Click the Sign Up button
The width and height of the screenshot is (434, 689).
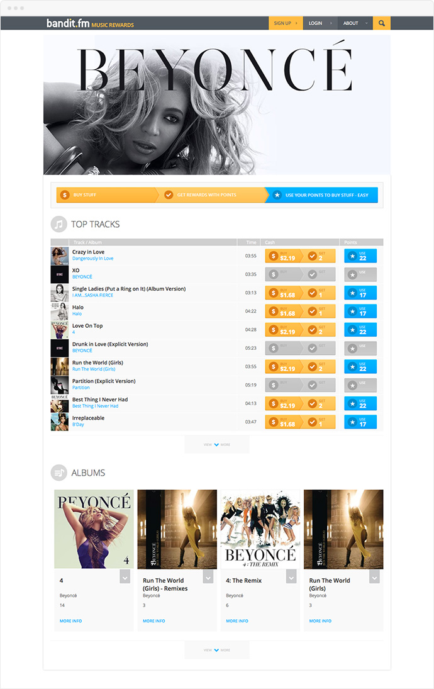[286, 23]
